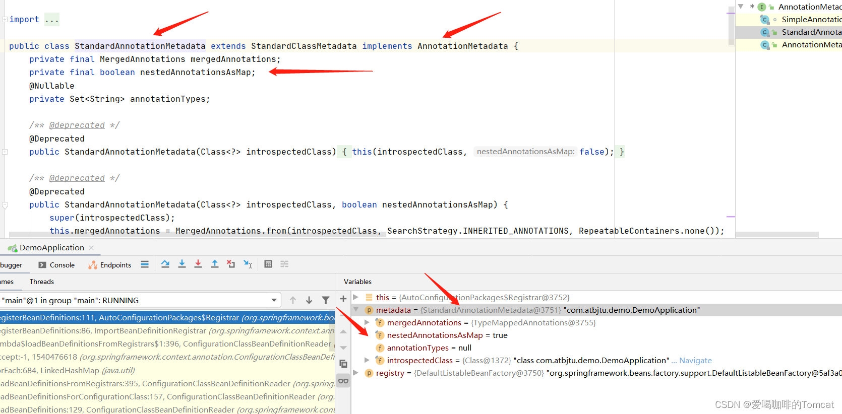Open the Evaluate Expression calculator icon
The height and width of the screenshot is (414, 842).
pyautogui.click(x=268, y=264)
